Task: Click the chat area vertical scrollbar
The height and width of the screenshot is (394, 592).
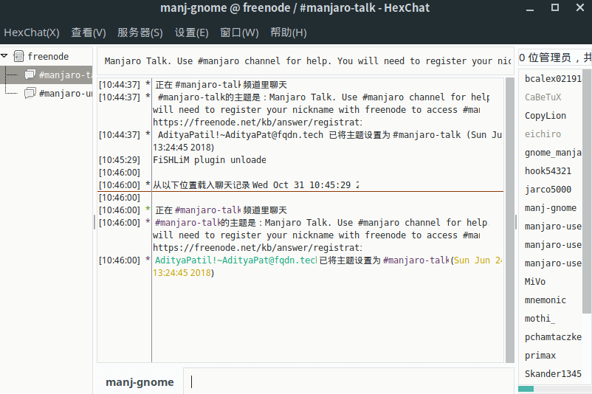Action: coord(509,220)
